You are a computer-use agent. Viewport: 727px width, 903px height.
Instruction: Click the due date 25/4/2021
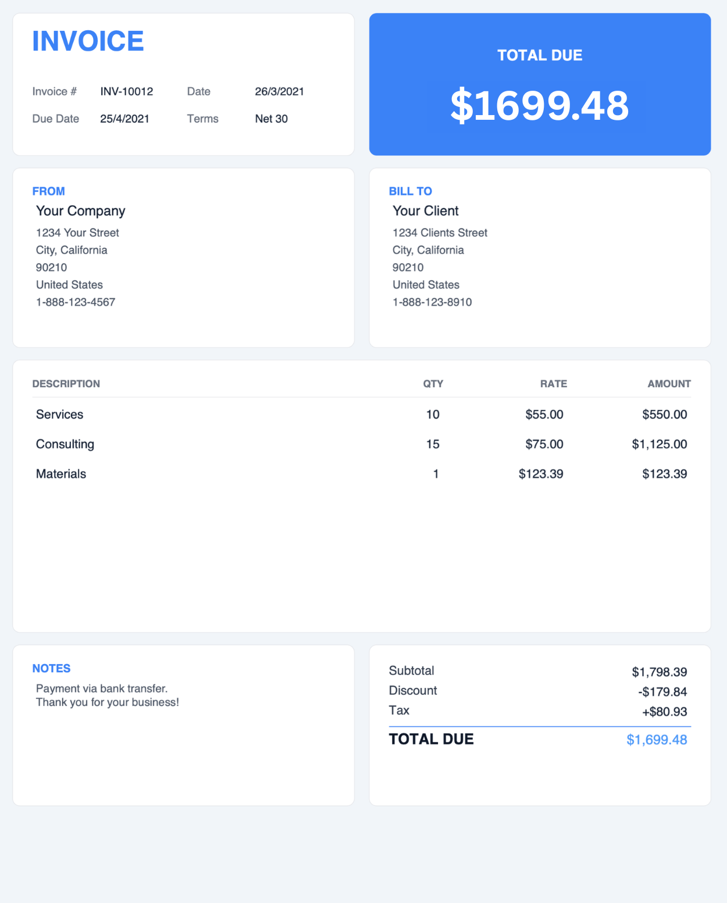click(124, 119)
